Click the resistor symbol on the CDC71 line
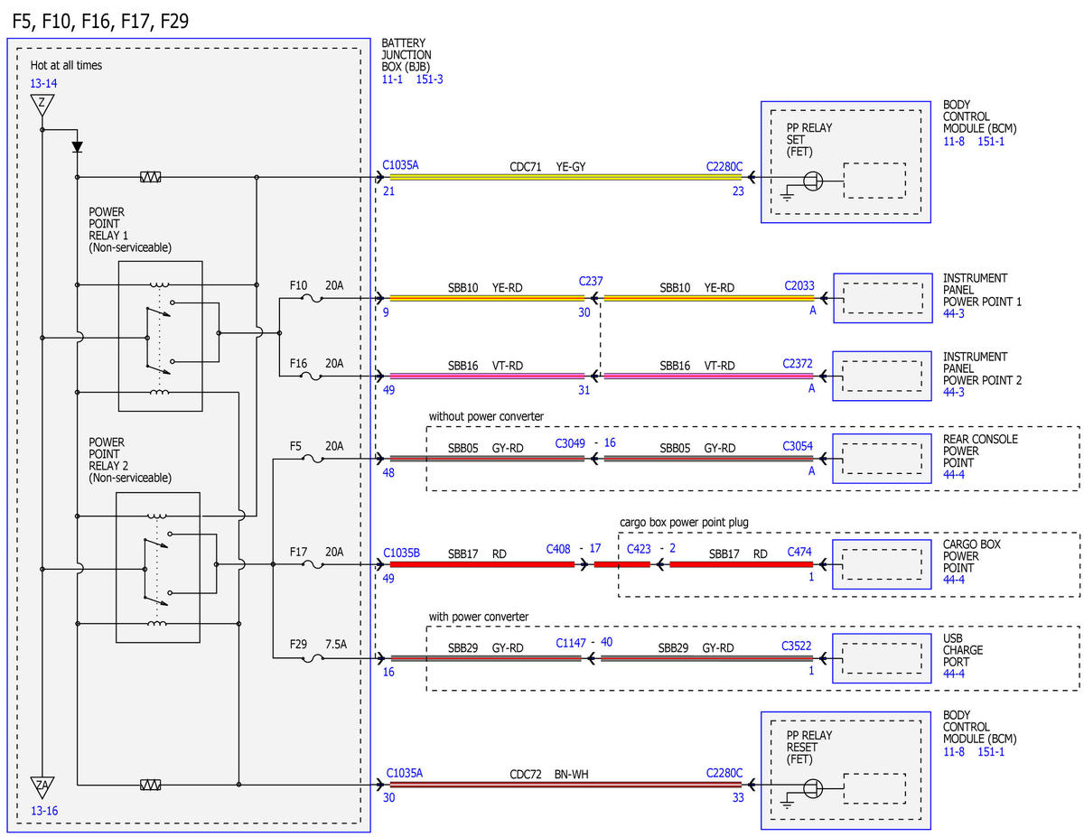 coord(151,178)
